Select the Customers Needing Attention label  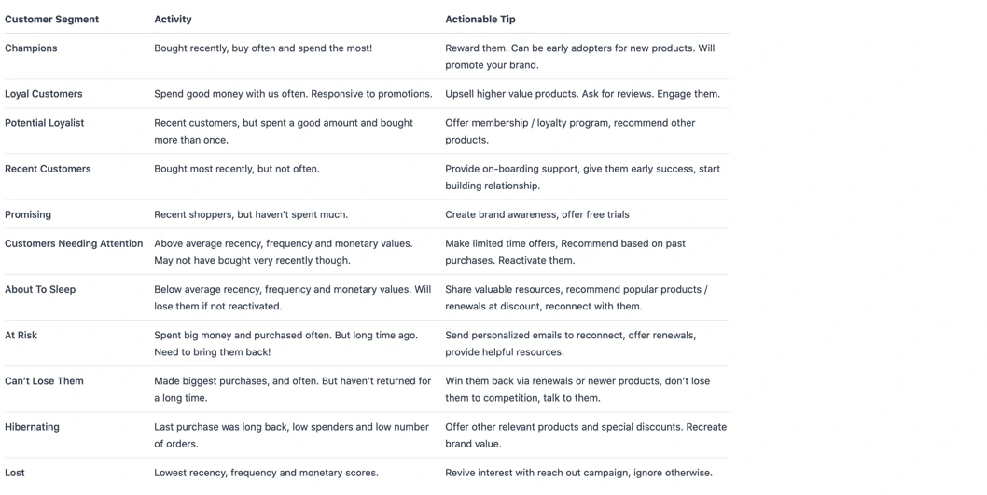(x=74, y=243)
